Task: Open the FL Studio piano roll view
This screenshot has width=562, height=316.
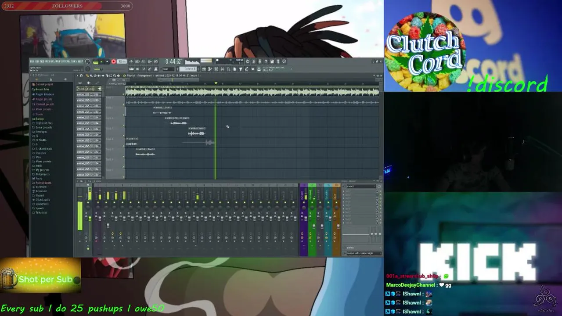Action: [210, 69]
